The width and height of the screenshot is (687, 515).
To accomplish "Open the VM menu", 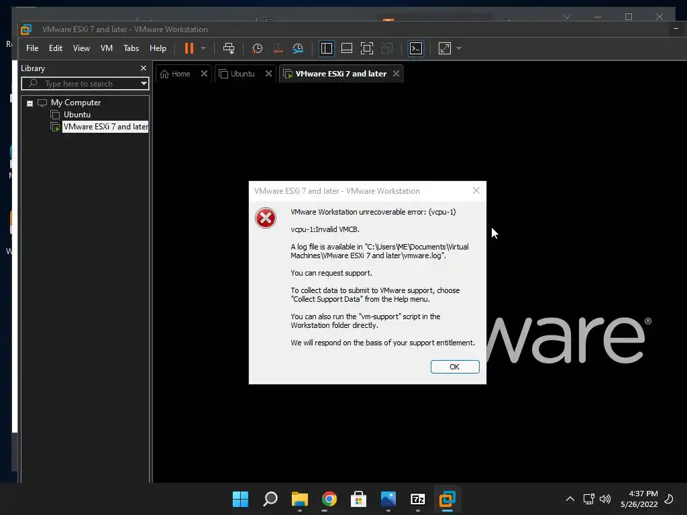I will (107, 48).
